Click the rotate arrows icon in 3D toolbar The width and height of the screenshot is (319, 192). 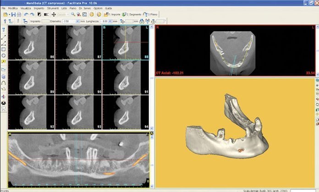click(x=317, y=104)
